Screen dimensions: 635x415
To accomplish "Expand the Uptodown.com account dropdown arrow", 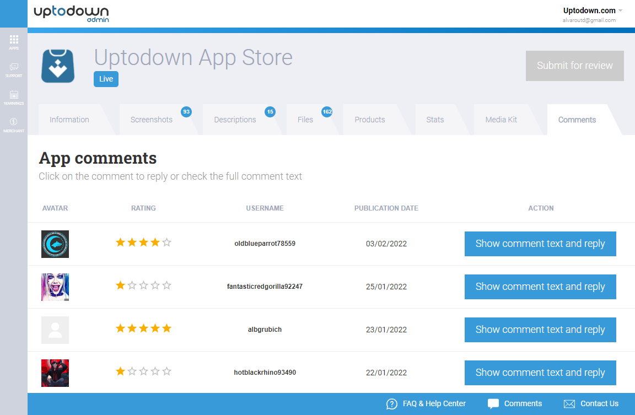I will (621, 10).
